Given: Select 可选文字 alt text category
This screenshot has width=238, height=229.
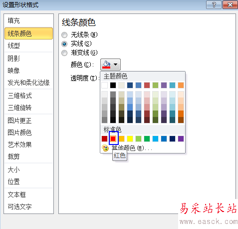Looking at the screenshot, I should 28,206.
